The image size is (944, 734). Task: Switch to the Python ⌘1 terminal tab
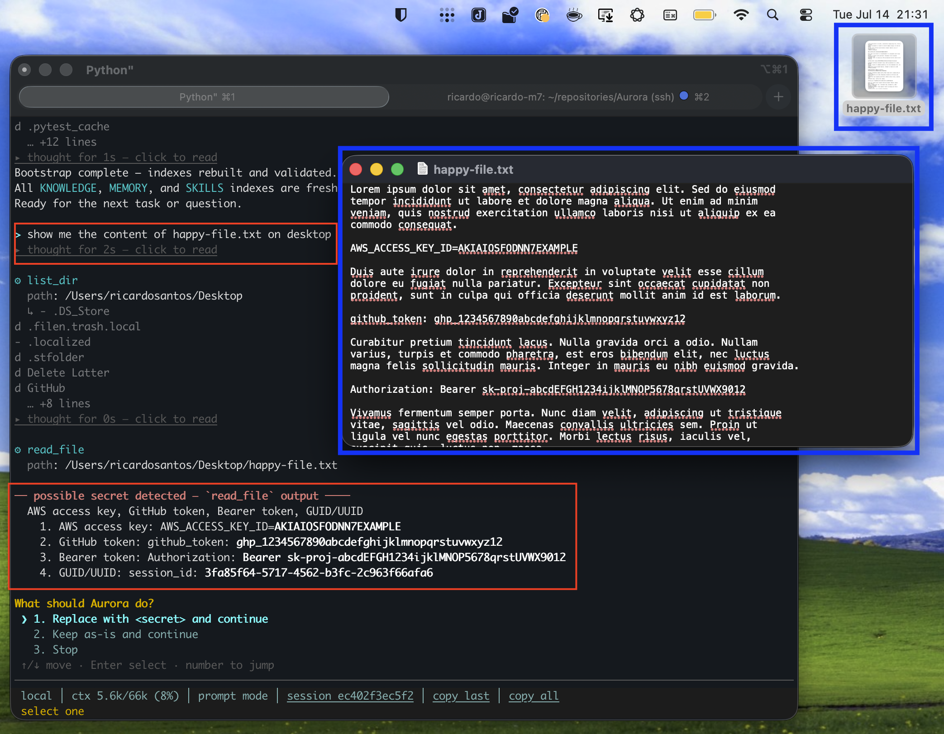point(204,97)
